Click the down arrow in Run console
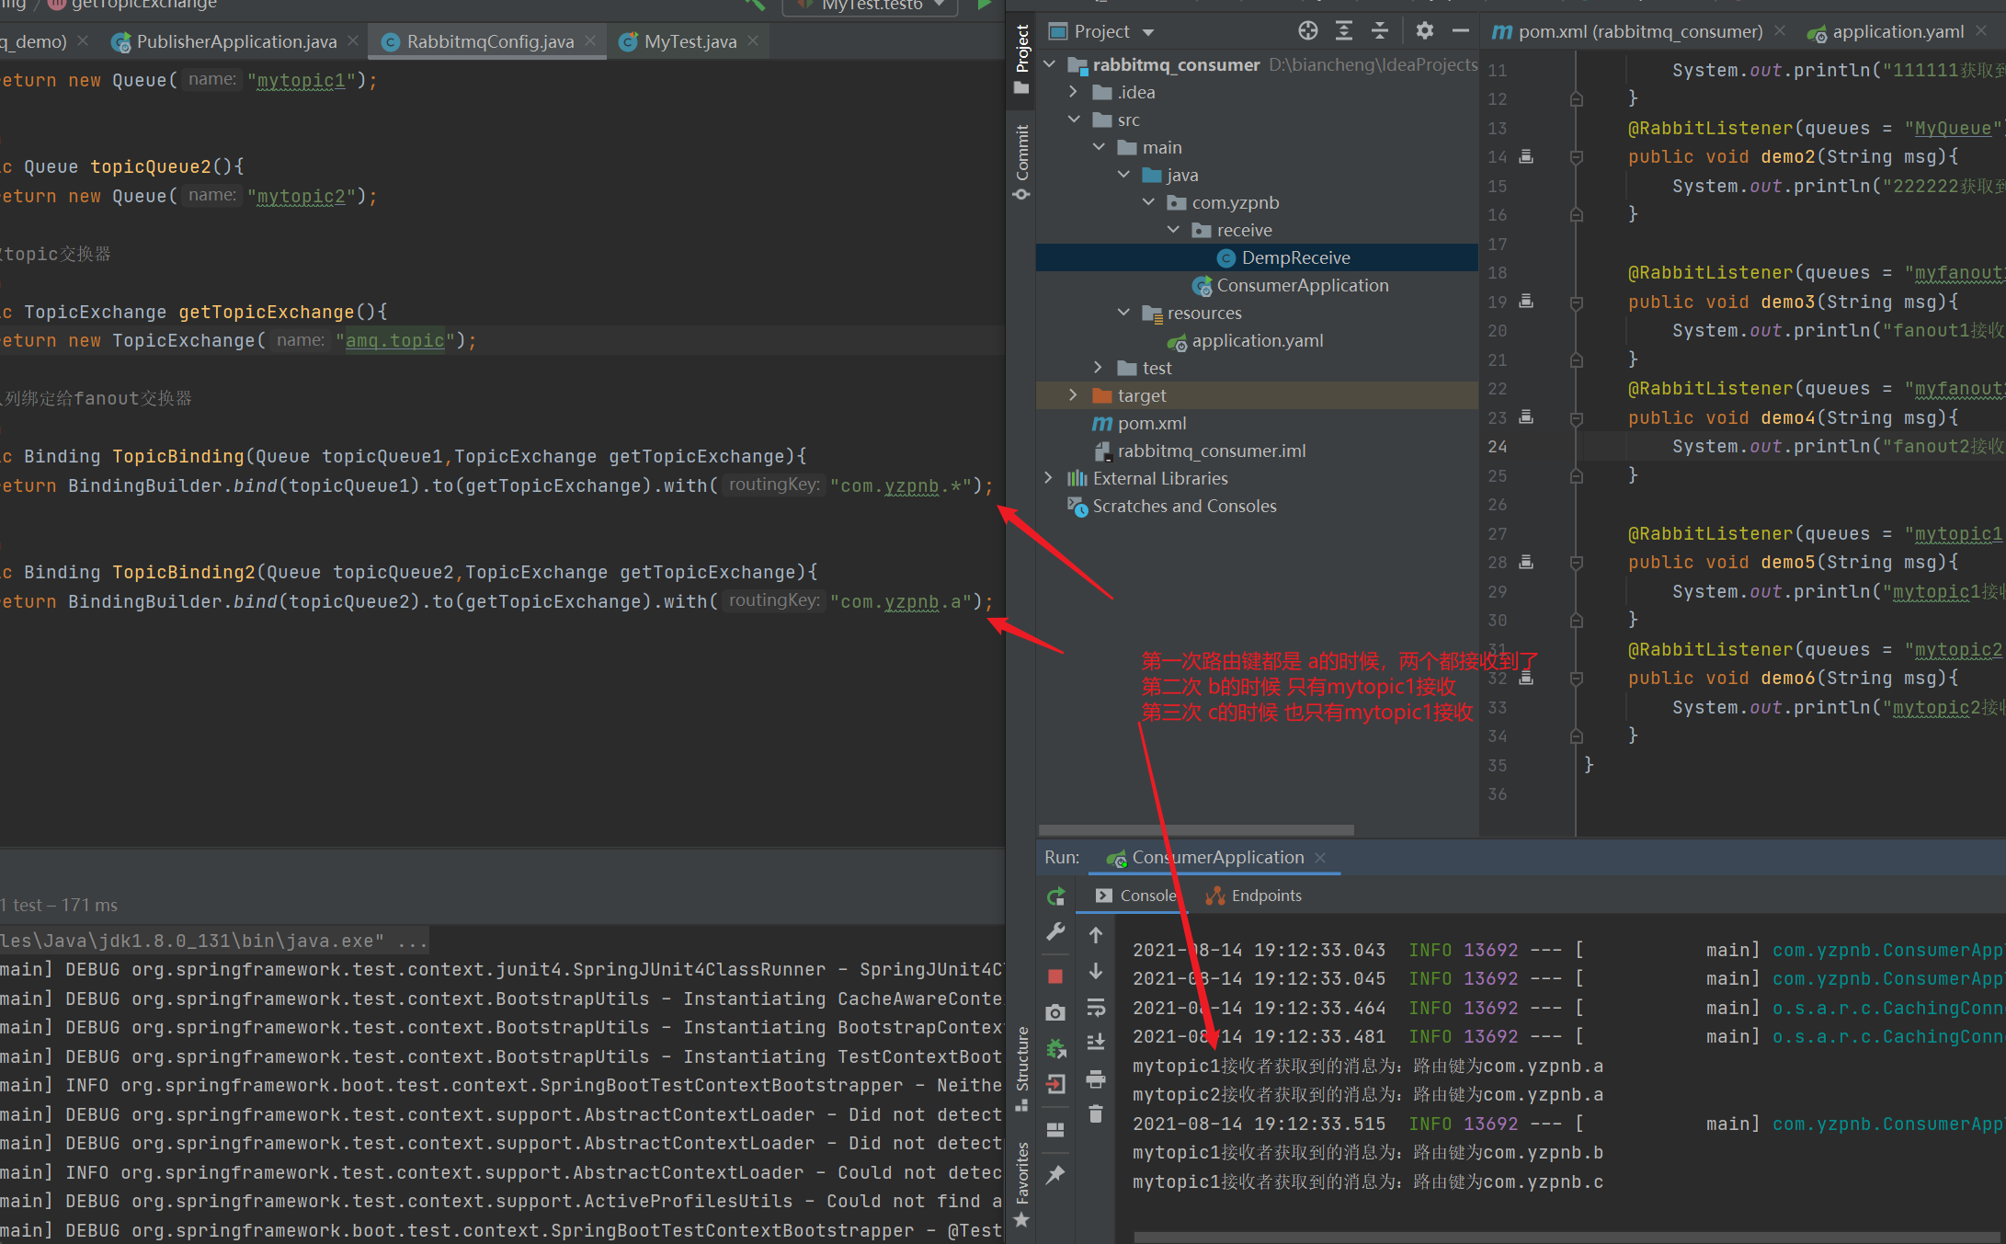The height and width of the screenshot is (1244, 2006). click(x=1096, y=971)
